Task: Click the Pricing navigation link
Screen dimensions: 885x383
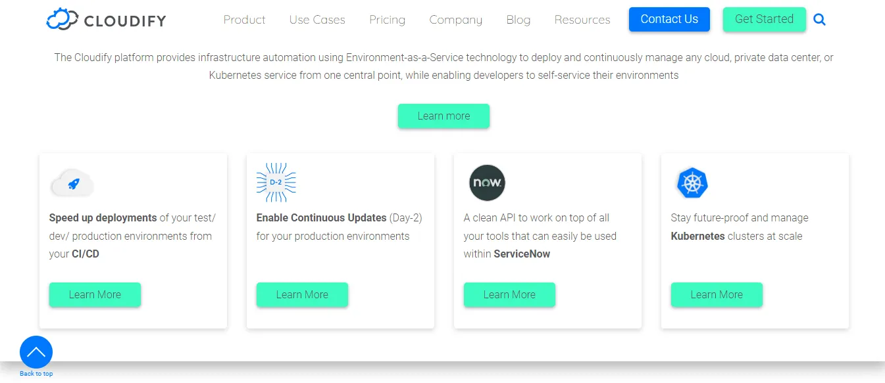Action: click(x=387, y=20)
